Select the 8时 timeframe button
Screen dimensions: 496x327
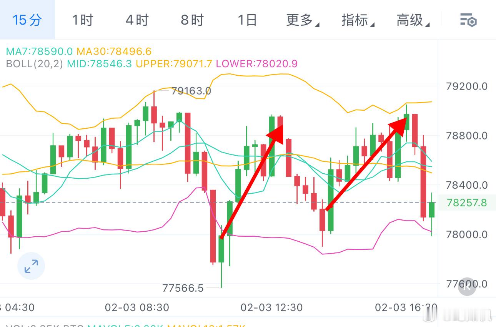[x=192, y=20]
